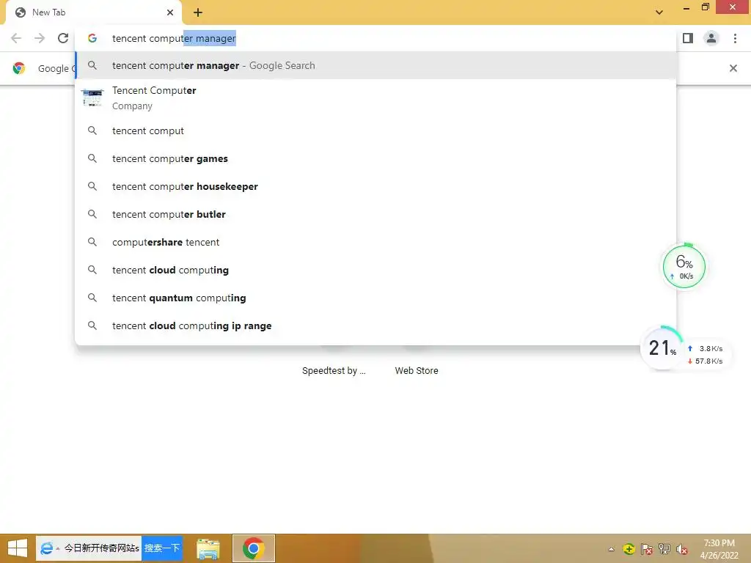
Task: Reload the current page
Action: [63, 38]
